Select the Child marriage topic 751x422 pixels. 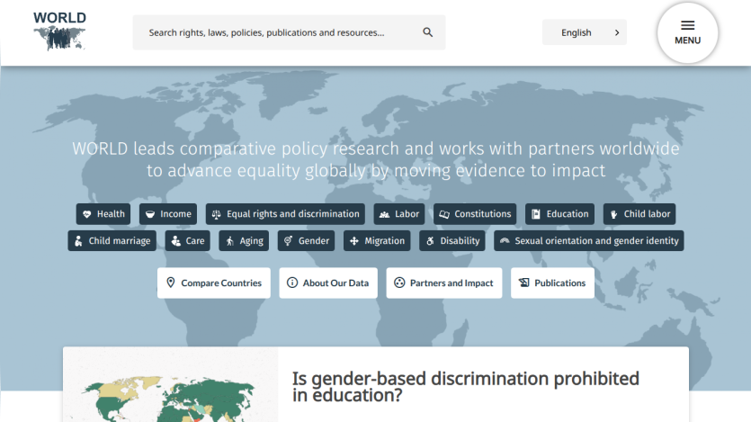tap(112, 241)
